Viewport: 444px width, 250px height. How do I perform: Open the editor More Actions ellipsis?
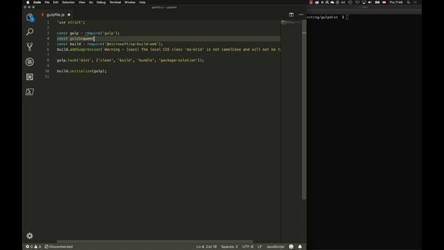click(x=301, y=15)
